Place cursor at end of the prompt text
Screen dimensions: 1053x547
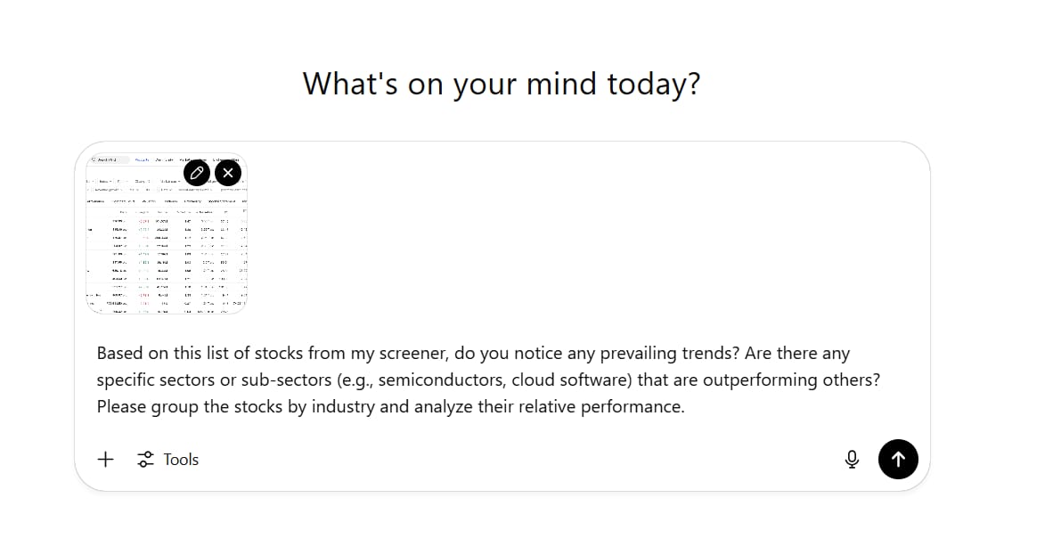pos(684,407)
